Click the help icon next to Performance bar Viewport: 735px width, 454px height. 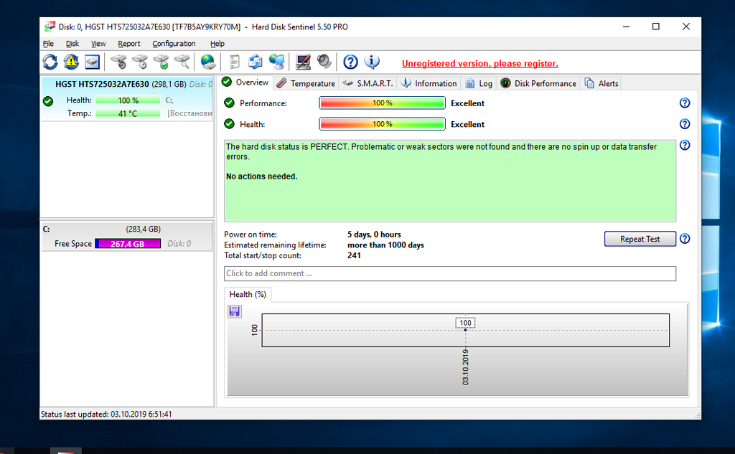(685, 103)
